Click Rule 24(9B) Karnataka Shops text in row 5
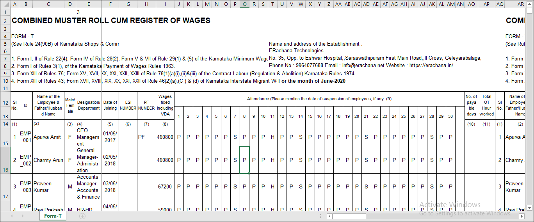The width and height of the screenshot is (534, 222). pos(65,44)
